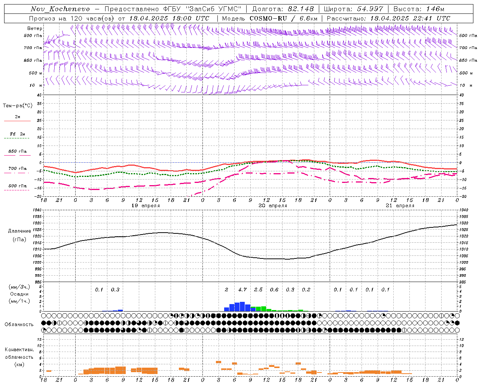Click the model name "COSMO-RU / 6.6км"
Screen dimensions: 479x383
(x=283, y=18)
